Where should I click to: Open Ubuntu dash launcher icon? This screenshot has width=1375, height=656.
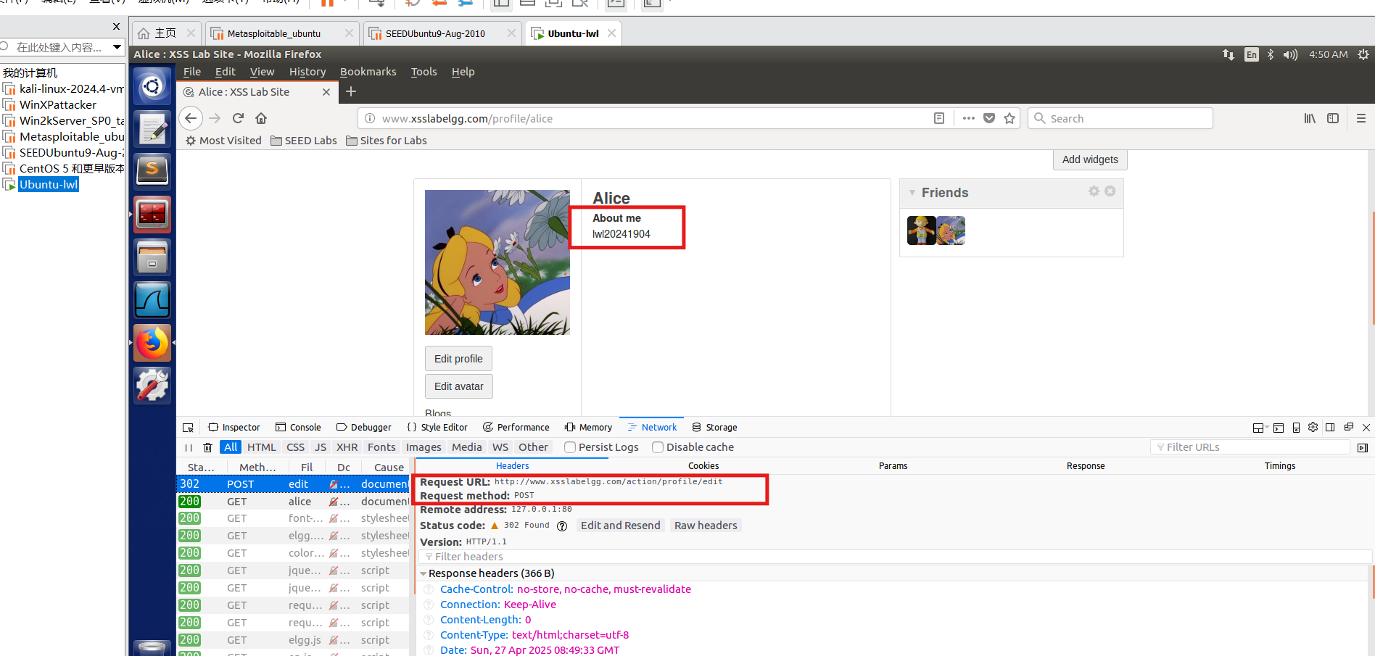click(152, 87)
